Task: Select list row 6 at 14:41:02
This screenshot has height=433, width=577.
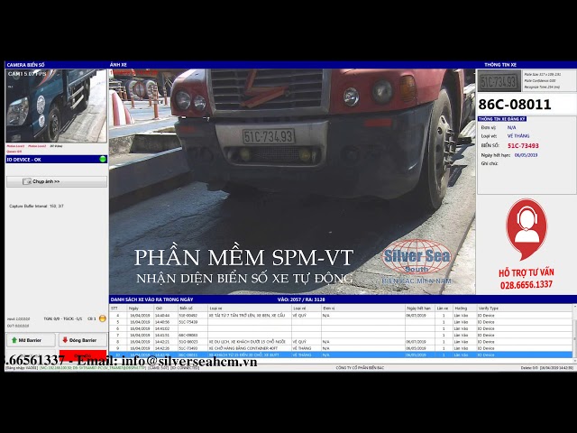Action: pos(341,328)
